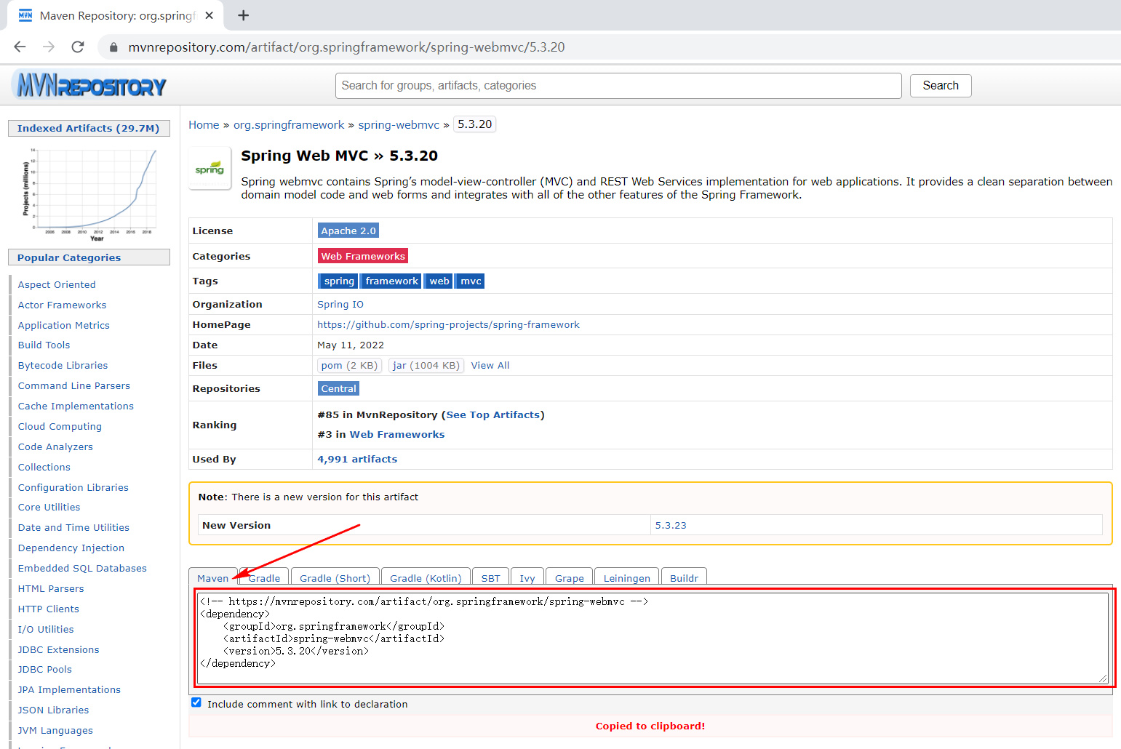1121x749 pixels.
Task: Click the web tag
Action: tap(439, 281)
